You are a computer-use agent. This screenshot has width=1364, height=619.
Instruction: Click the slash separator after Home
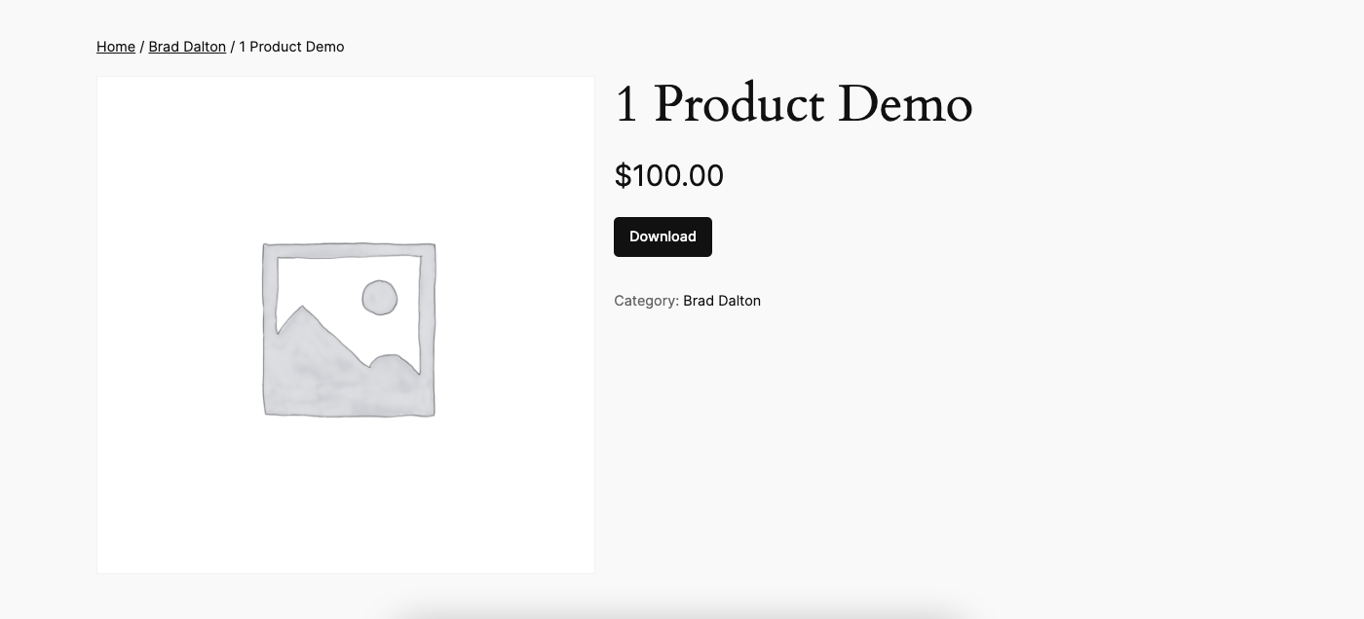142,47
